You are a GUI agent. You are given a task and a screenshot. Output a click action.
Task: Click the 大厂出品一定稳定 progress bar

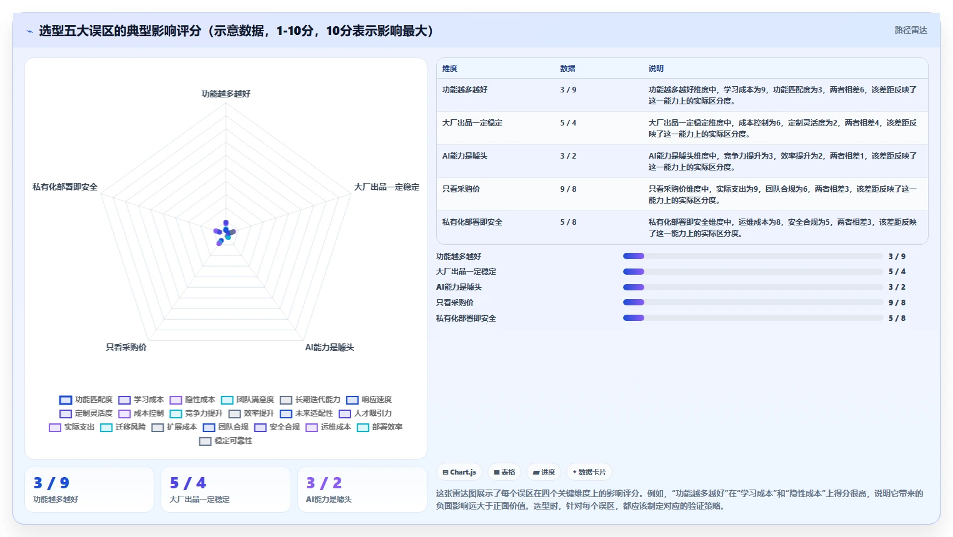pos(753,272)
